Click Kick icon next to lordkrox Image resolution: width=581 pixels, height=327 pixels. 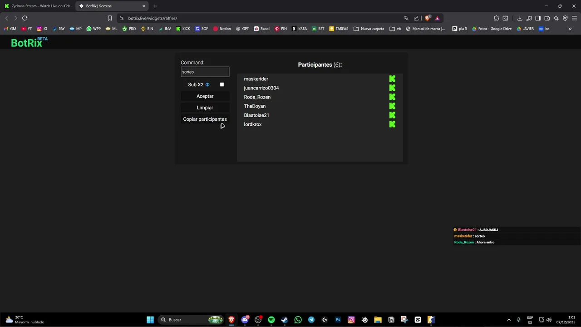click(x=392, y=124)
